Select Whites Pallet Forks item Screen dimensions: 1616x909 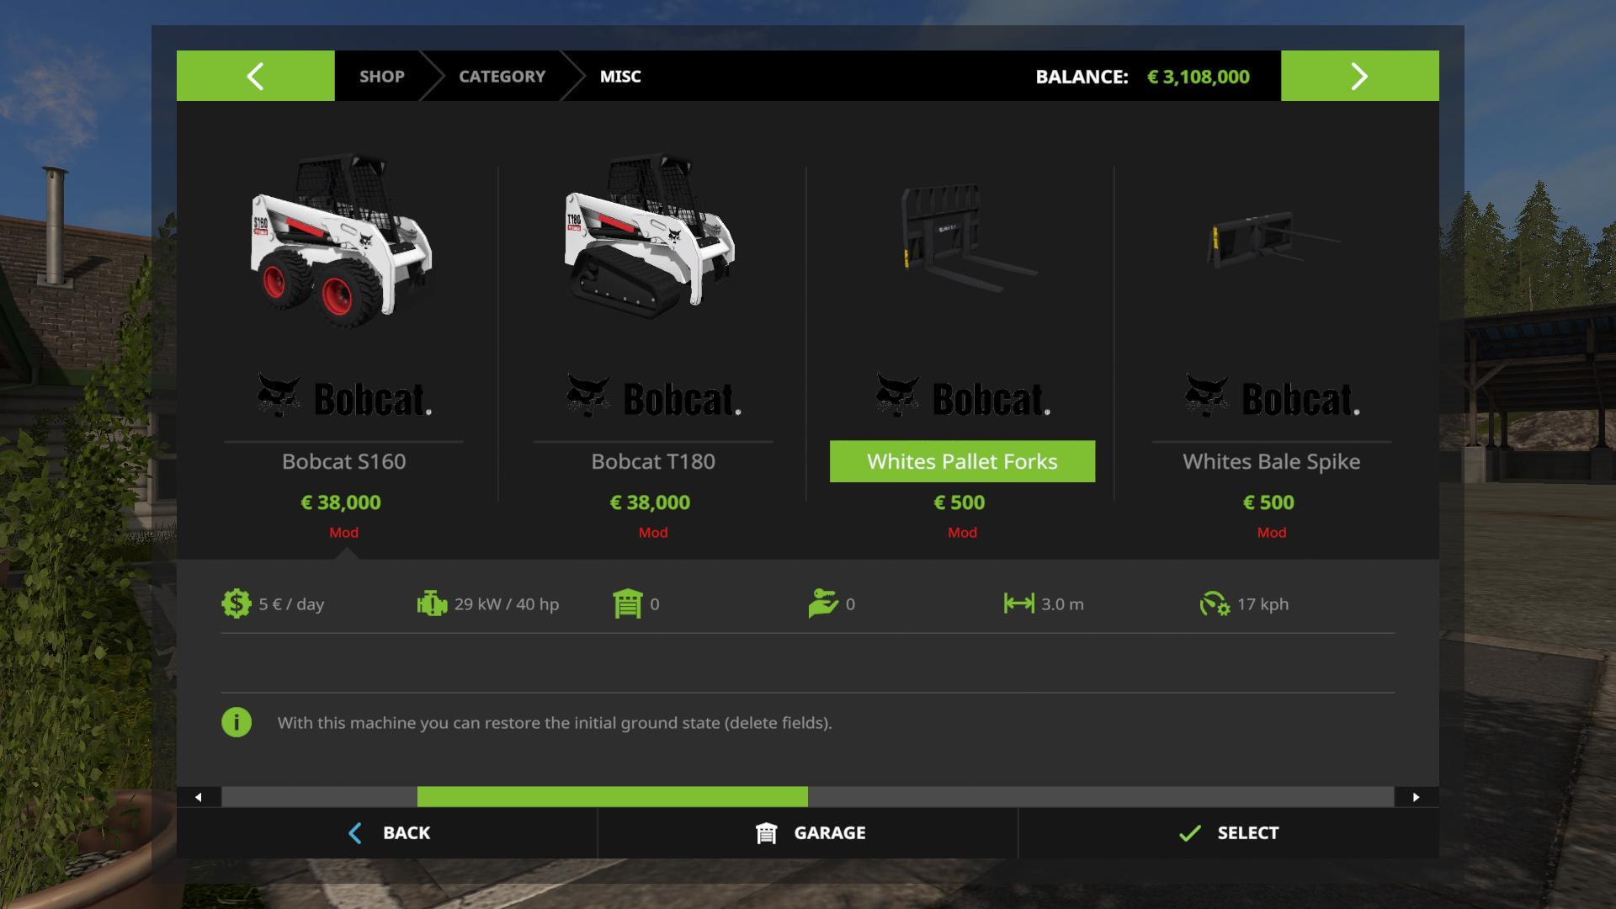pos(962,461)
